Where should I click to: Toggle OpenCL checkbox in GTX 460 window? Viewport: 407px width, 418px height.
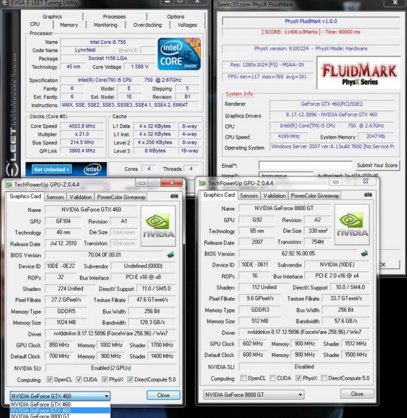(49, 379)
